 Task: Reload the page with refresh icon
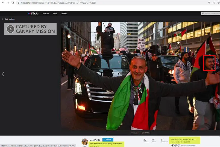pos(13,3)
